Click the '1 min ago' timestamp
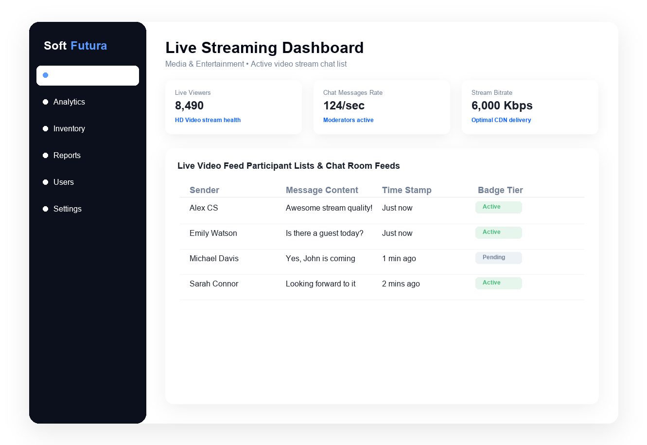 [x=399, y=258]
